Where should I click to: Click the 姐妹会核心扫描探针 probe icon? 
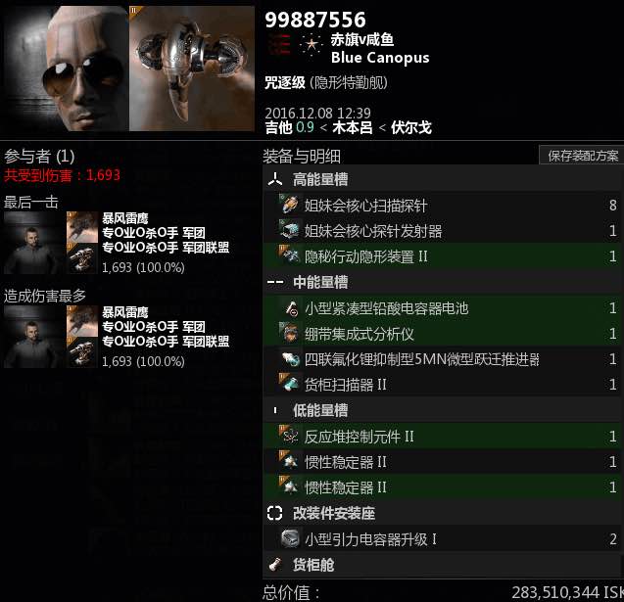click(290, 205)
